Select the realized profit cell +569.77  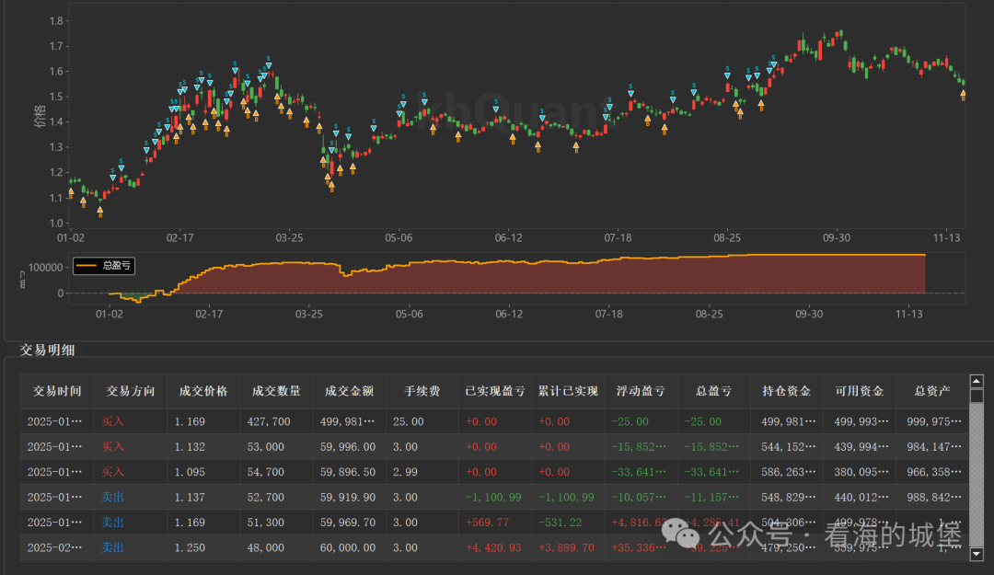click(x=494, y=523)
